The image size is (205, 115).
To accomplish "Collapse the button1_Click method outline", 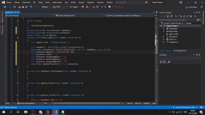I will pos(17,95).
